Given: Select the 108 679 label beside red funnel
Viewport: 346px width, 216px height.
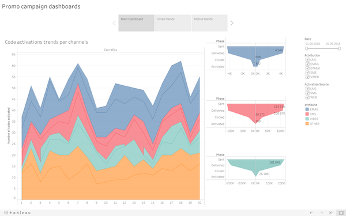Looking at the screenshot, I should click(279, 113).
